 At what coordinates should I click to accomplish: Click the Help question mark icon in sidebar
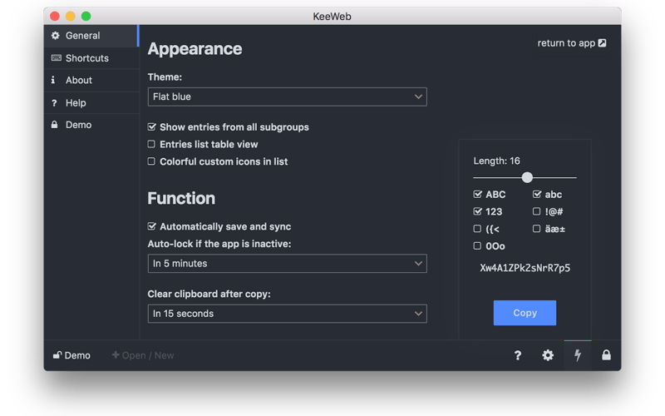(x=54, y=102)
